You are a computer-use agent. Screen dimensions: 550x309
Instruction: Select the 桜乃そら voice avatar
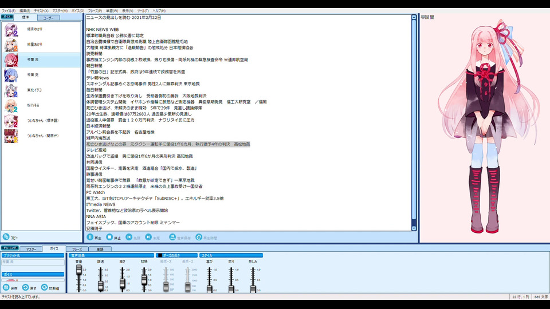[11, 105]
